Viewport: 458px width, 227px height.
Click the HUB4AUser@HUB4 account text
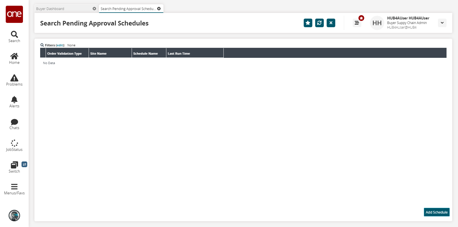(402, 27)
